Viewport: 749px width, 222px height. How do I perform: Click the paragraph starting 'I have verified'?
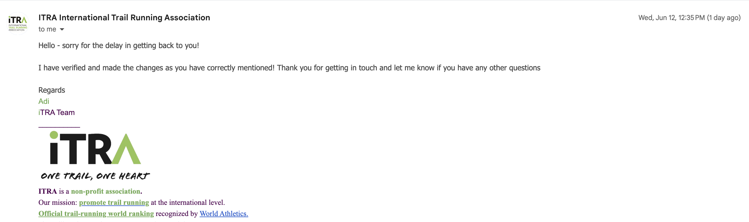(x=289, y=68)
